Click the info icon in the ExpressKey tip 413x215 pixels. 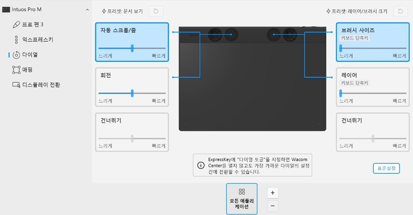point(201,165)
